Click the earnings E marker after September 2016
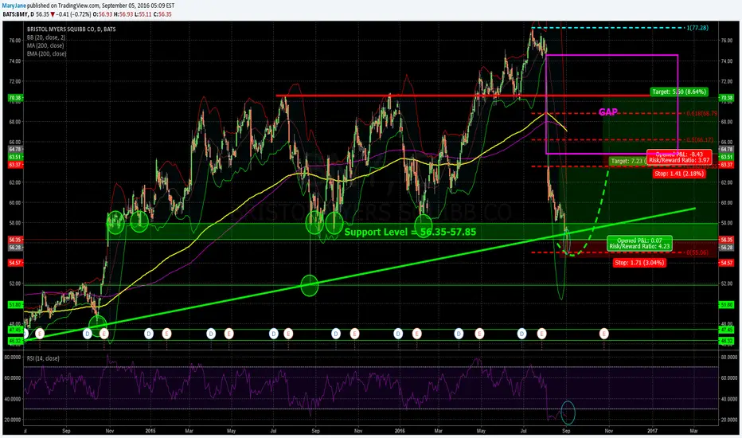This screenshot has width=742, height=438. (x=603, y=334)
